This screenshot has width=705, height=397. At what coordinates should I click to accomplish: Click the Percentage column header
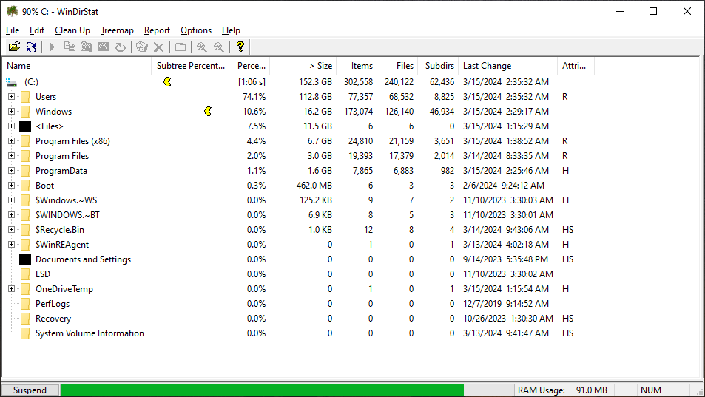(x=249, y=66)
